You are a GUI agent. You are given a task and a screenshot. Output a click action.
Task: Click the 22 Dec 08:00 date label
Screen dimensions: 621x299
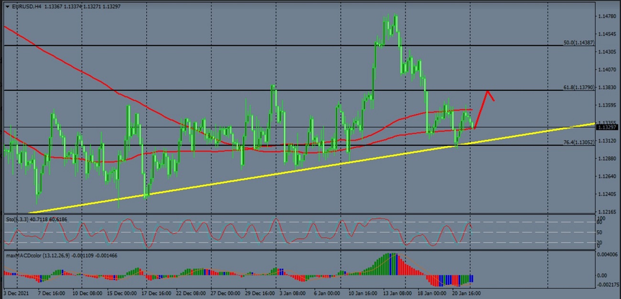click(x=191, y=293)
